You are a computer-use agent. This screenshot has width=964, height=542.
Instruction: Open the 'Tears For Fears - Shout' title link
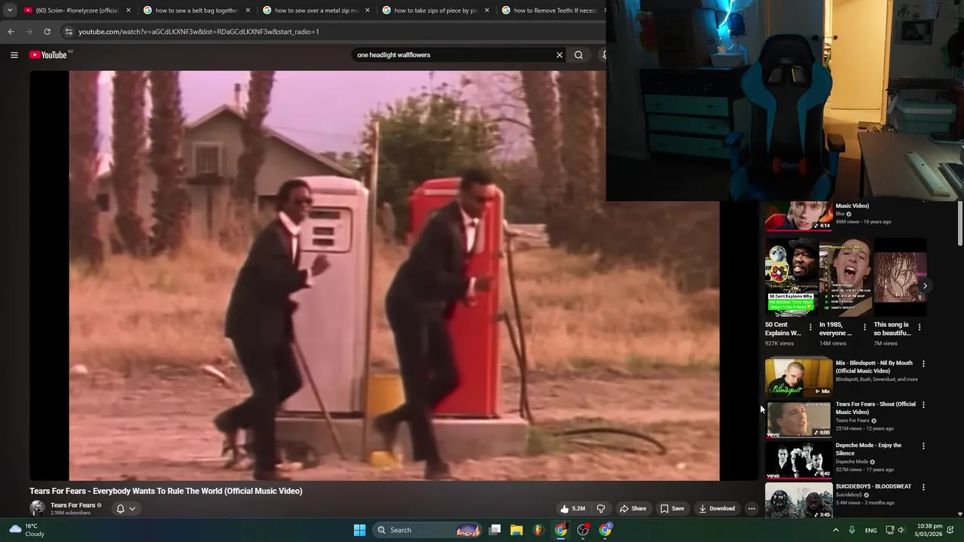[875, 408]
